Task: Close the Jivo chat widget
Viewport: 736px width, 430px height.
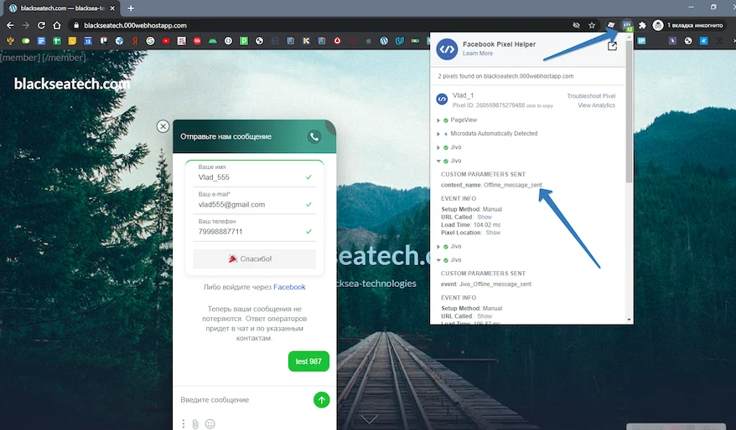Action: tap(163, 126)
